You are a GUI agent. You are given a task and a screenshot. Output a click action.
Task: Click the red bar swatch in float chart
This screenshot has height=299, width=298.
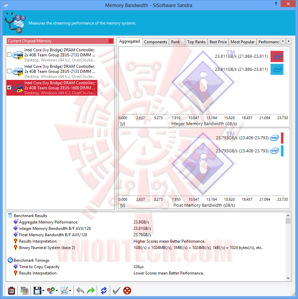point(282,138)
